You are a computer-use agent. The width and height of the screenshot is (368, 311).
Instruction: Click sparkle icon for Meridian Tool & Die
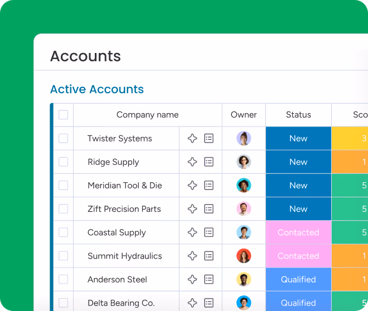pyautogui.click(x=192, y=185)
